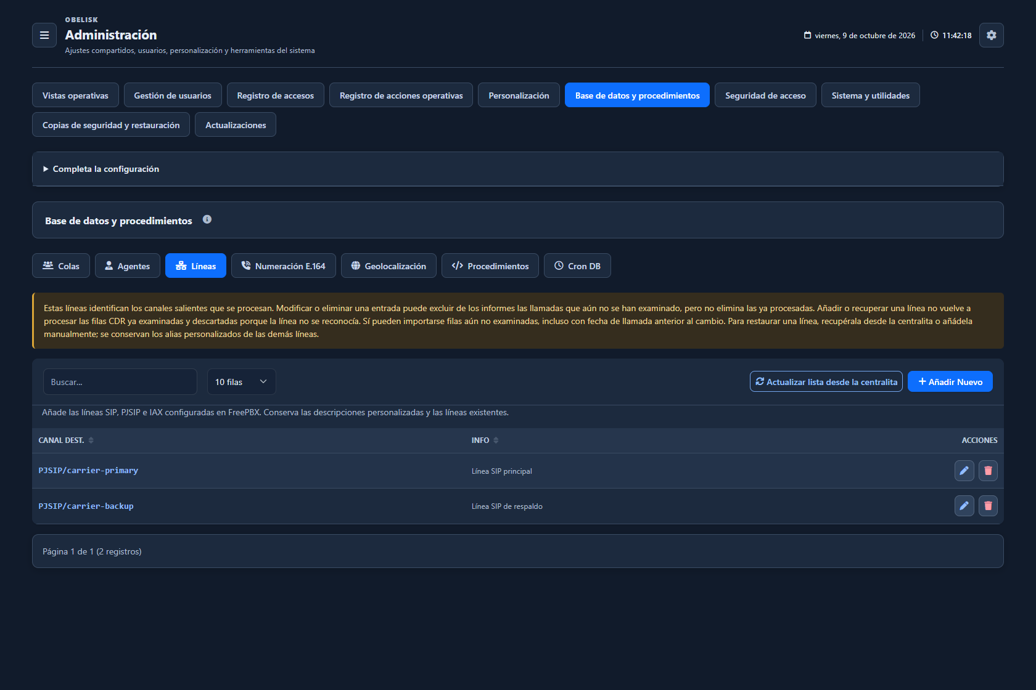This screenshot has width=1036, height=690.
Task: Open Cron DB sub-tab
Action: [x=577, y=266]
